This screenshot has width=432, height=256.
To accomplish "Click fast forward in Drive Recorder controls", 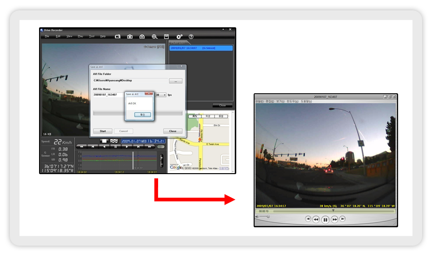I will [150, 147].
